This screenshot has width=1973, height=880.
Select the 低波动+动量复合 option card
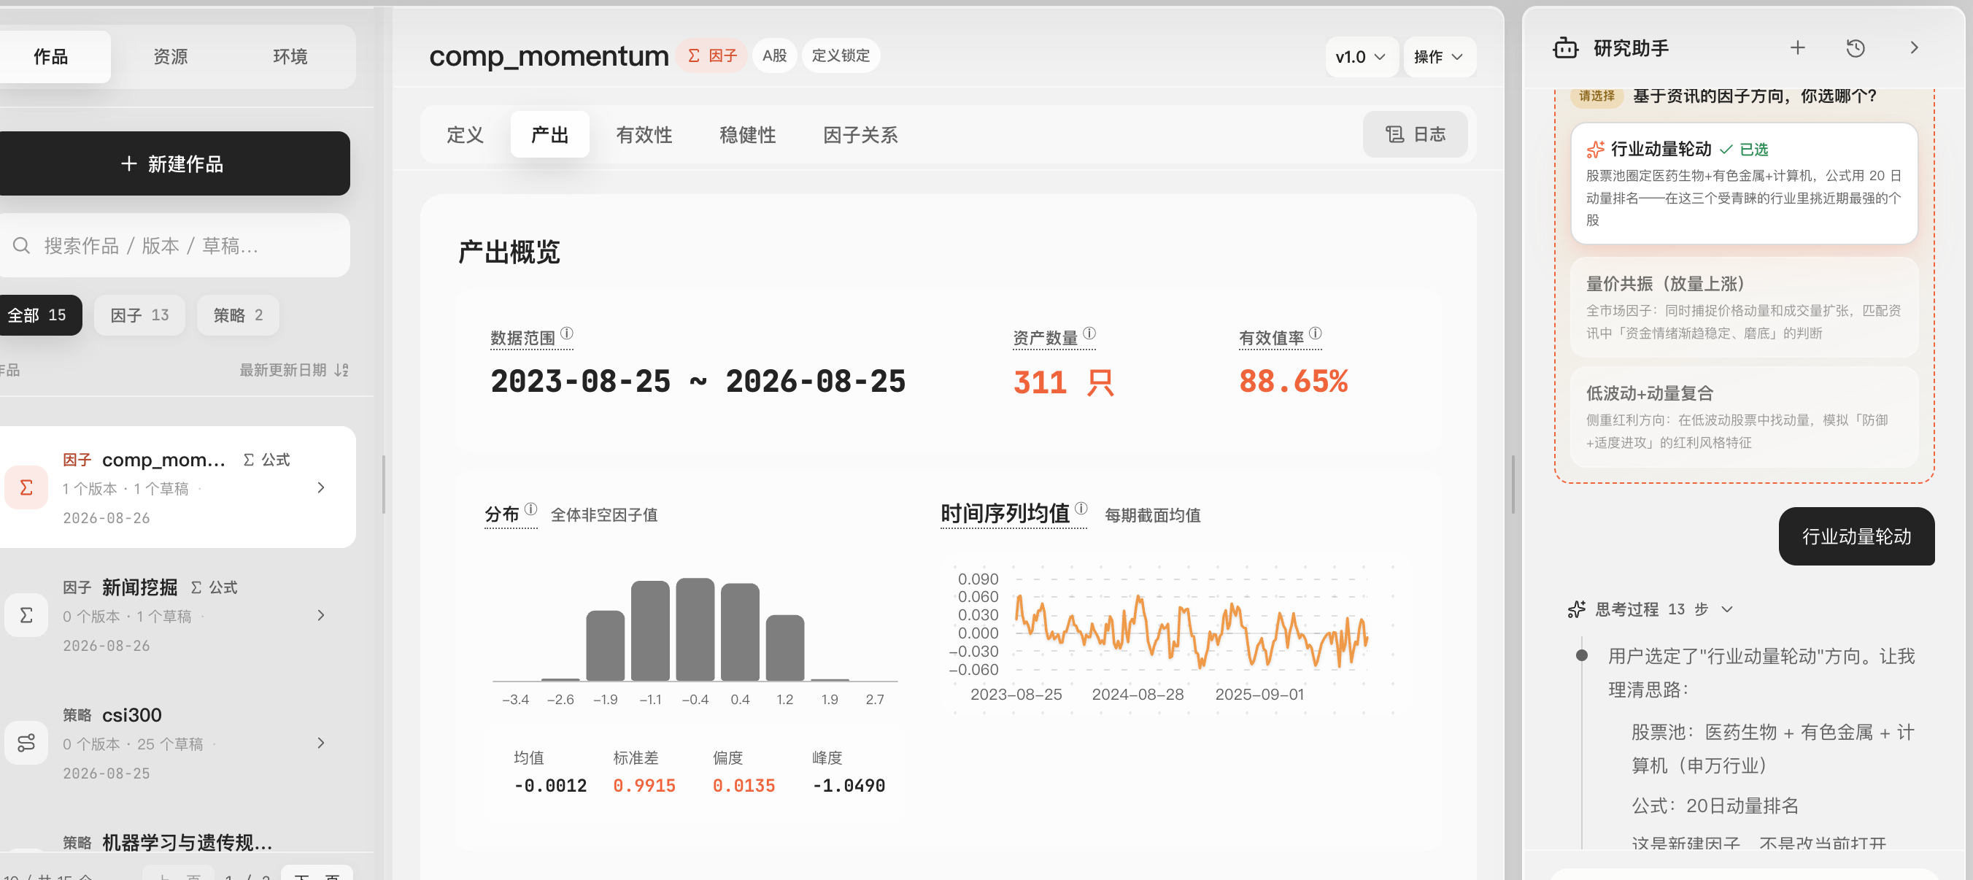coord(1744,417)
